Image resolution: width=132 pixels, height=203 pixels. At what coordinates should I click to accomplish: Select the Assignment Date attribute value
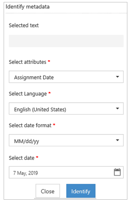[34, 78]
